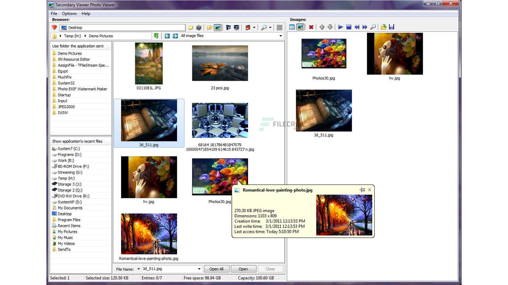Open the File menu
This screenshot has height=285, width=508.
tap(54, 13)
